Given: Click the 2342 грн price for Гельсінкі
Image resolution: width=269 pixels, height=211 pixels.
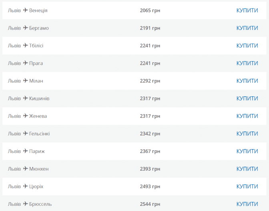Looking at the screenshot, I should (150, 133).
